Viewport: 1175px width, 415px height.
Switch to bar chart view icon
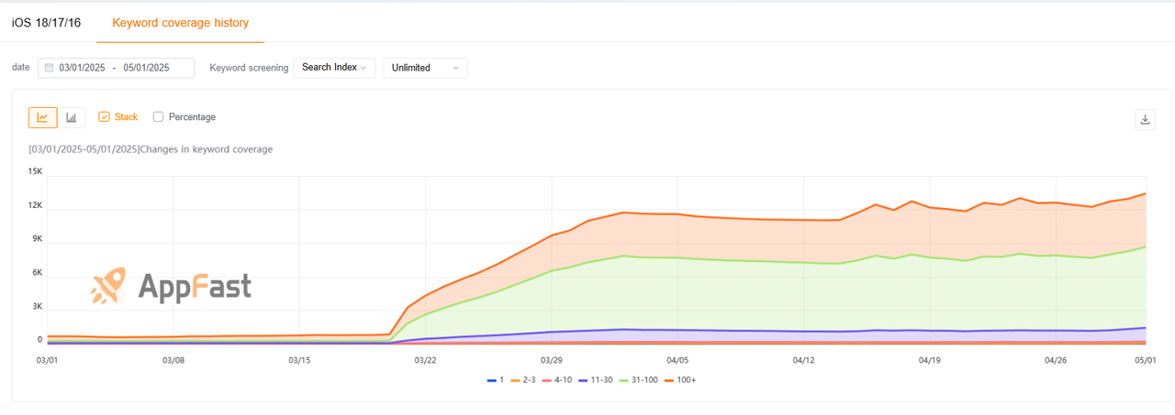pyautogui.click(x=72, y=117)
